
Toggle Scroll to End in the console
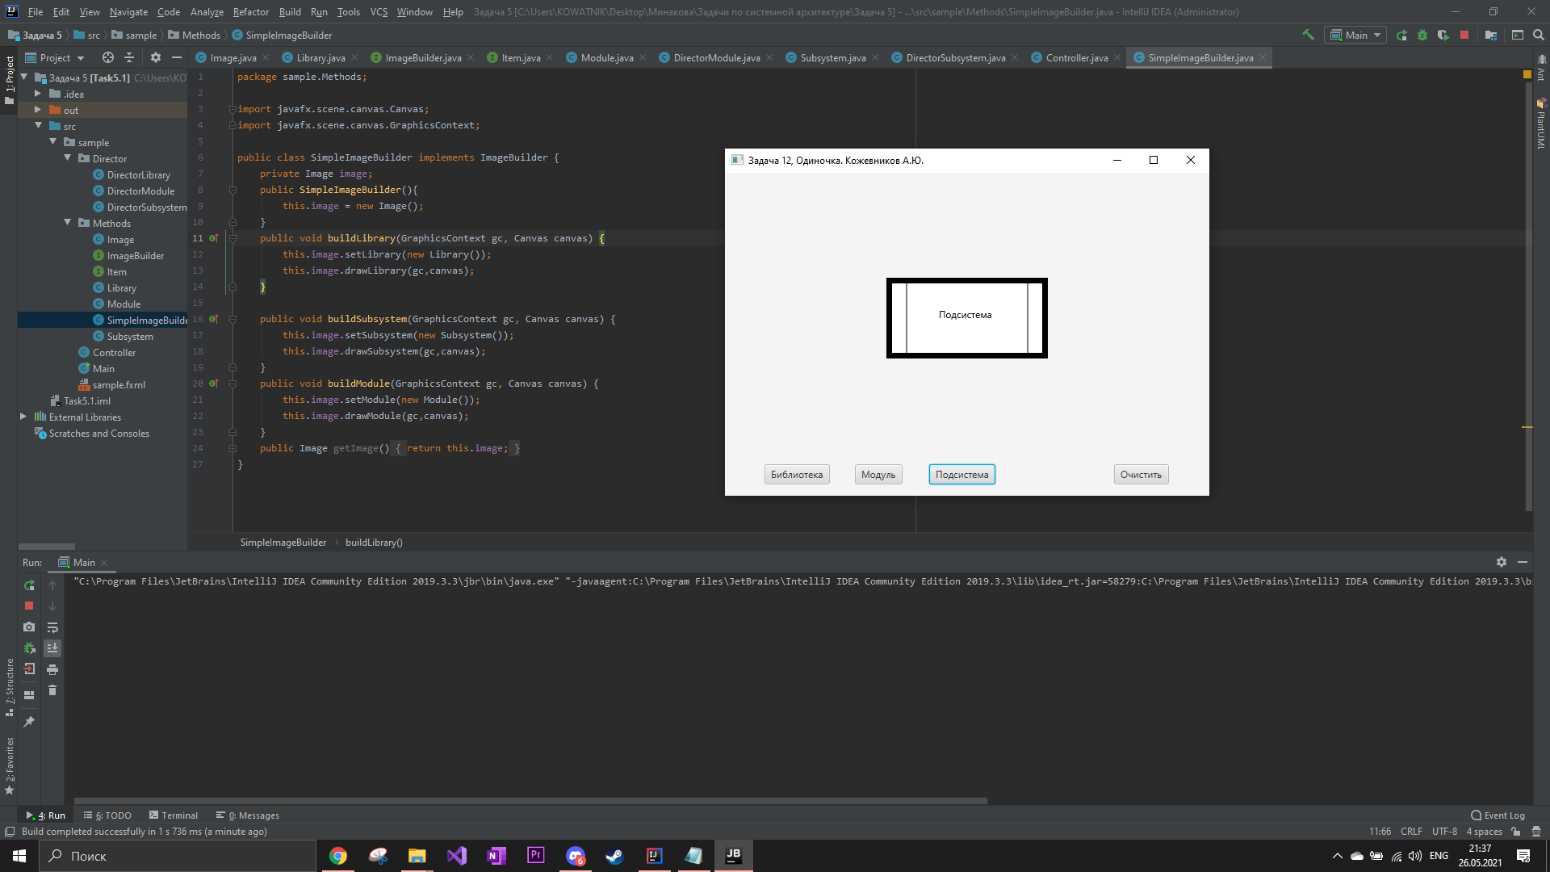point(52,648)
